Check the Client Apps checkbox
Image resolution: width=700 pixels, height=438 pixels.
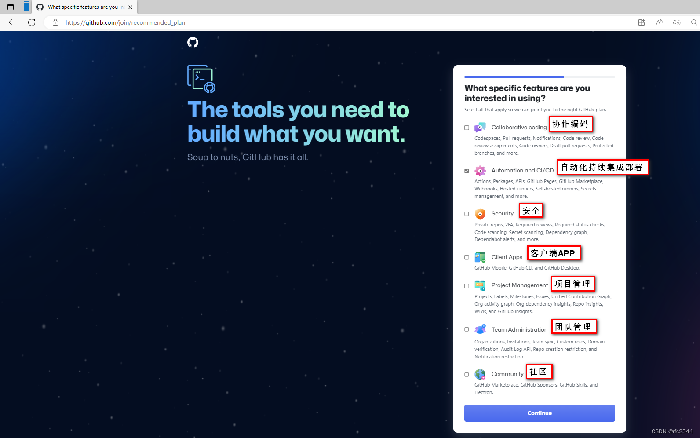point(467,257)
